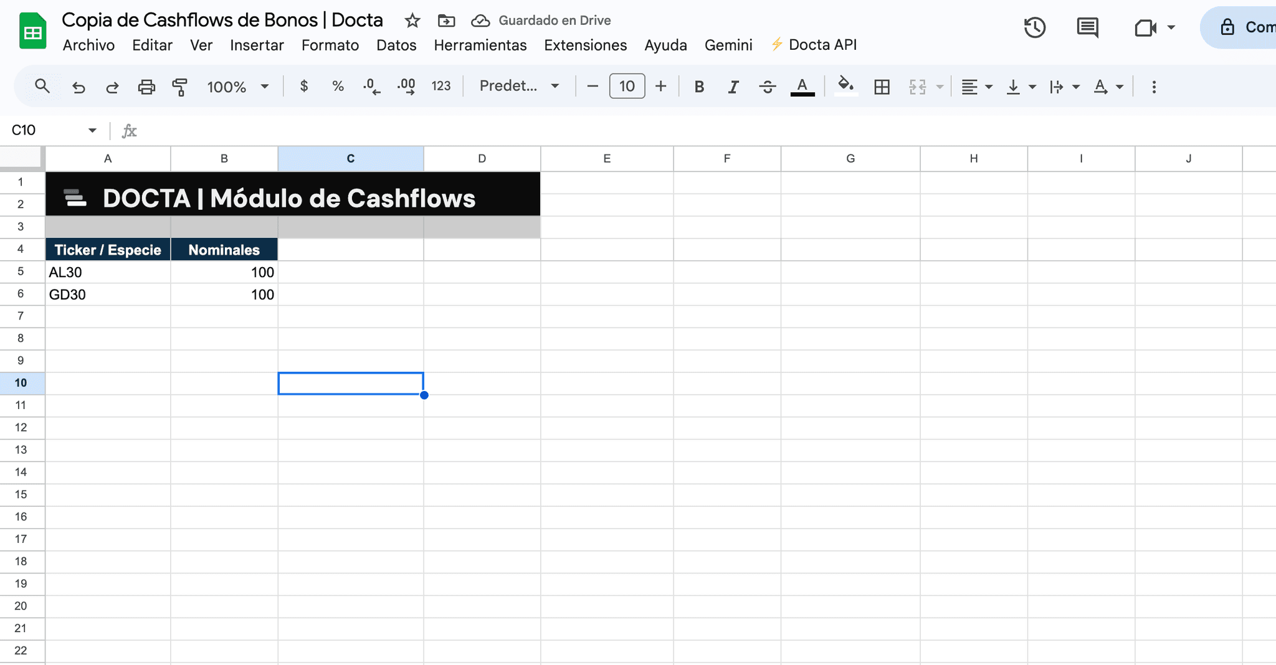Open the Extensiones menu
The width and height of the screenshot is (1276, 665).
click(586, 45)
